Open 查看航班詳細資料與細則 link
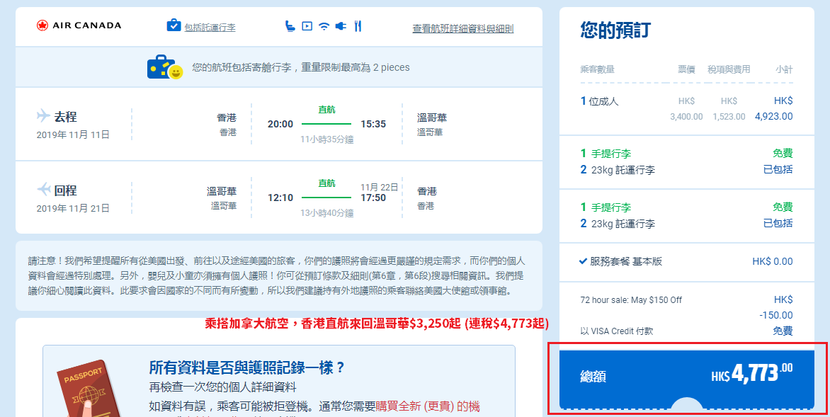 pos(463,28)
